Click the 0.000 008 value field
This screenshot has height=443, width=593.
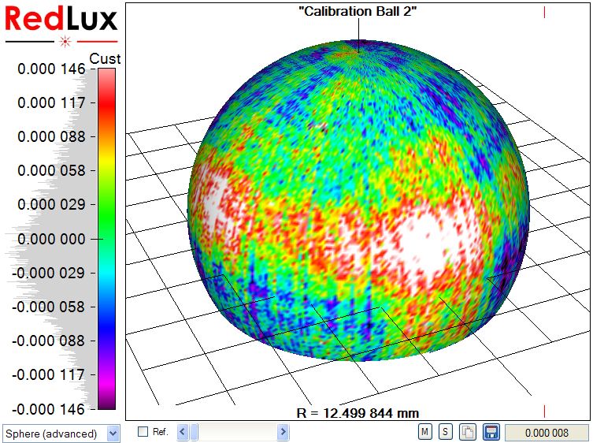pyautogui.click(x=547, y=433)
